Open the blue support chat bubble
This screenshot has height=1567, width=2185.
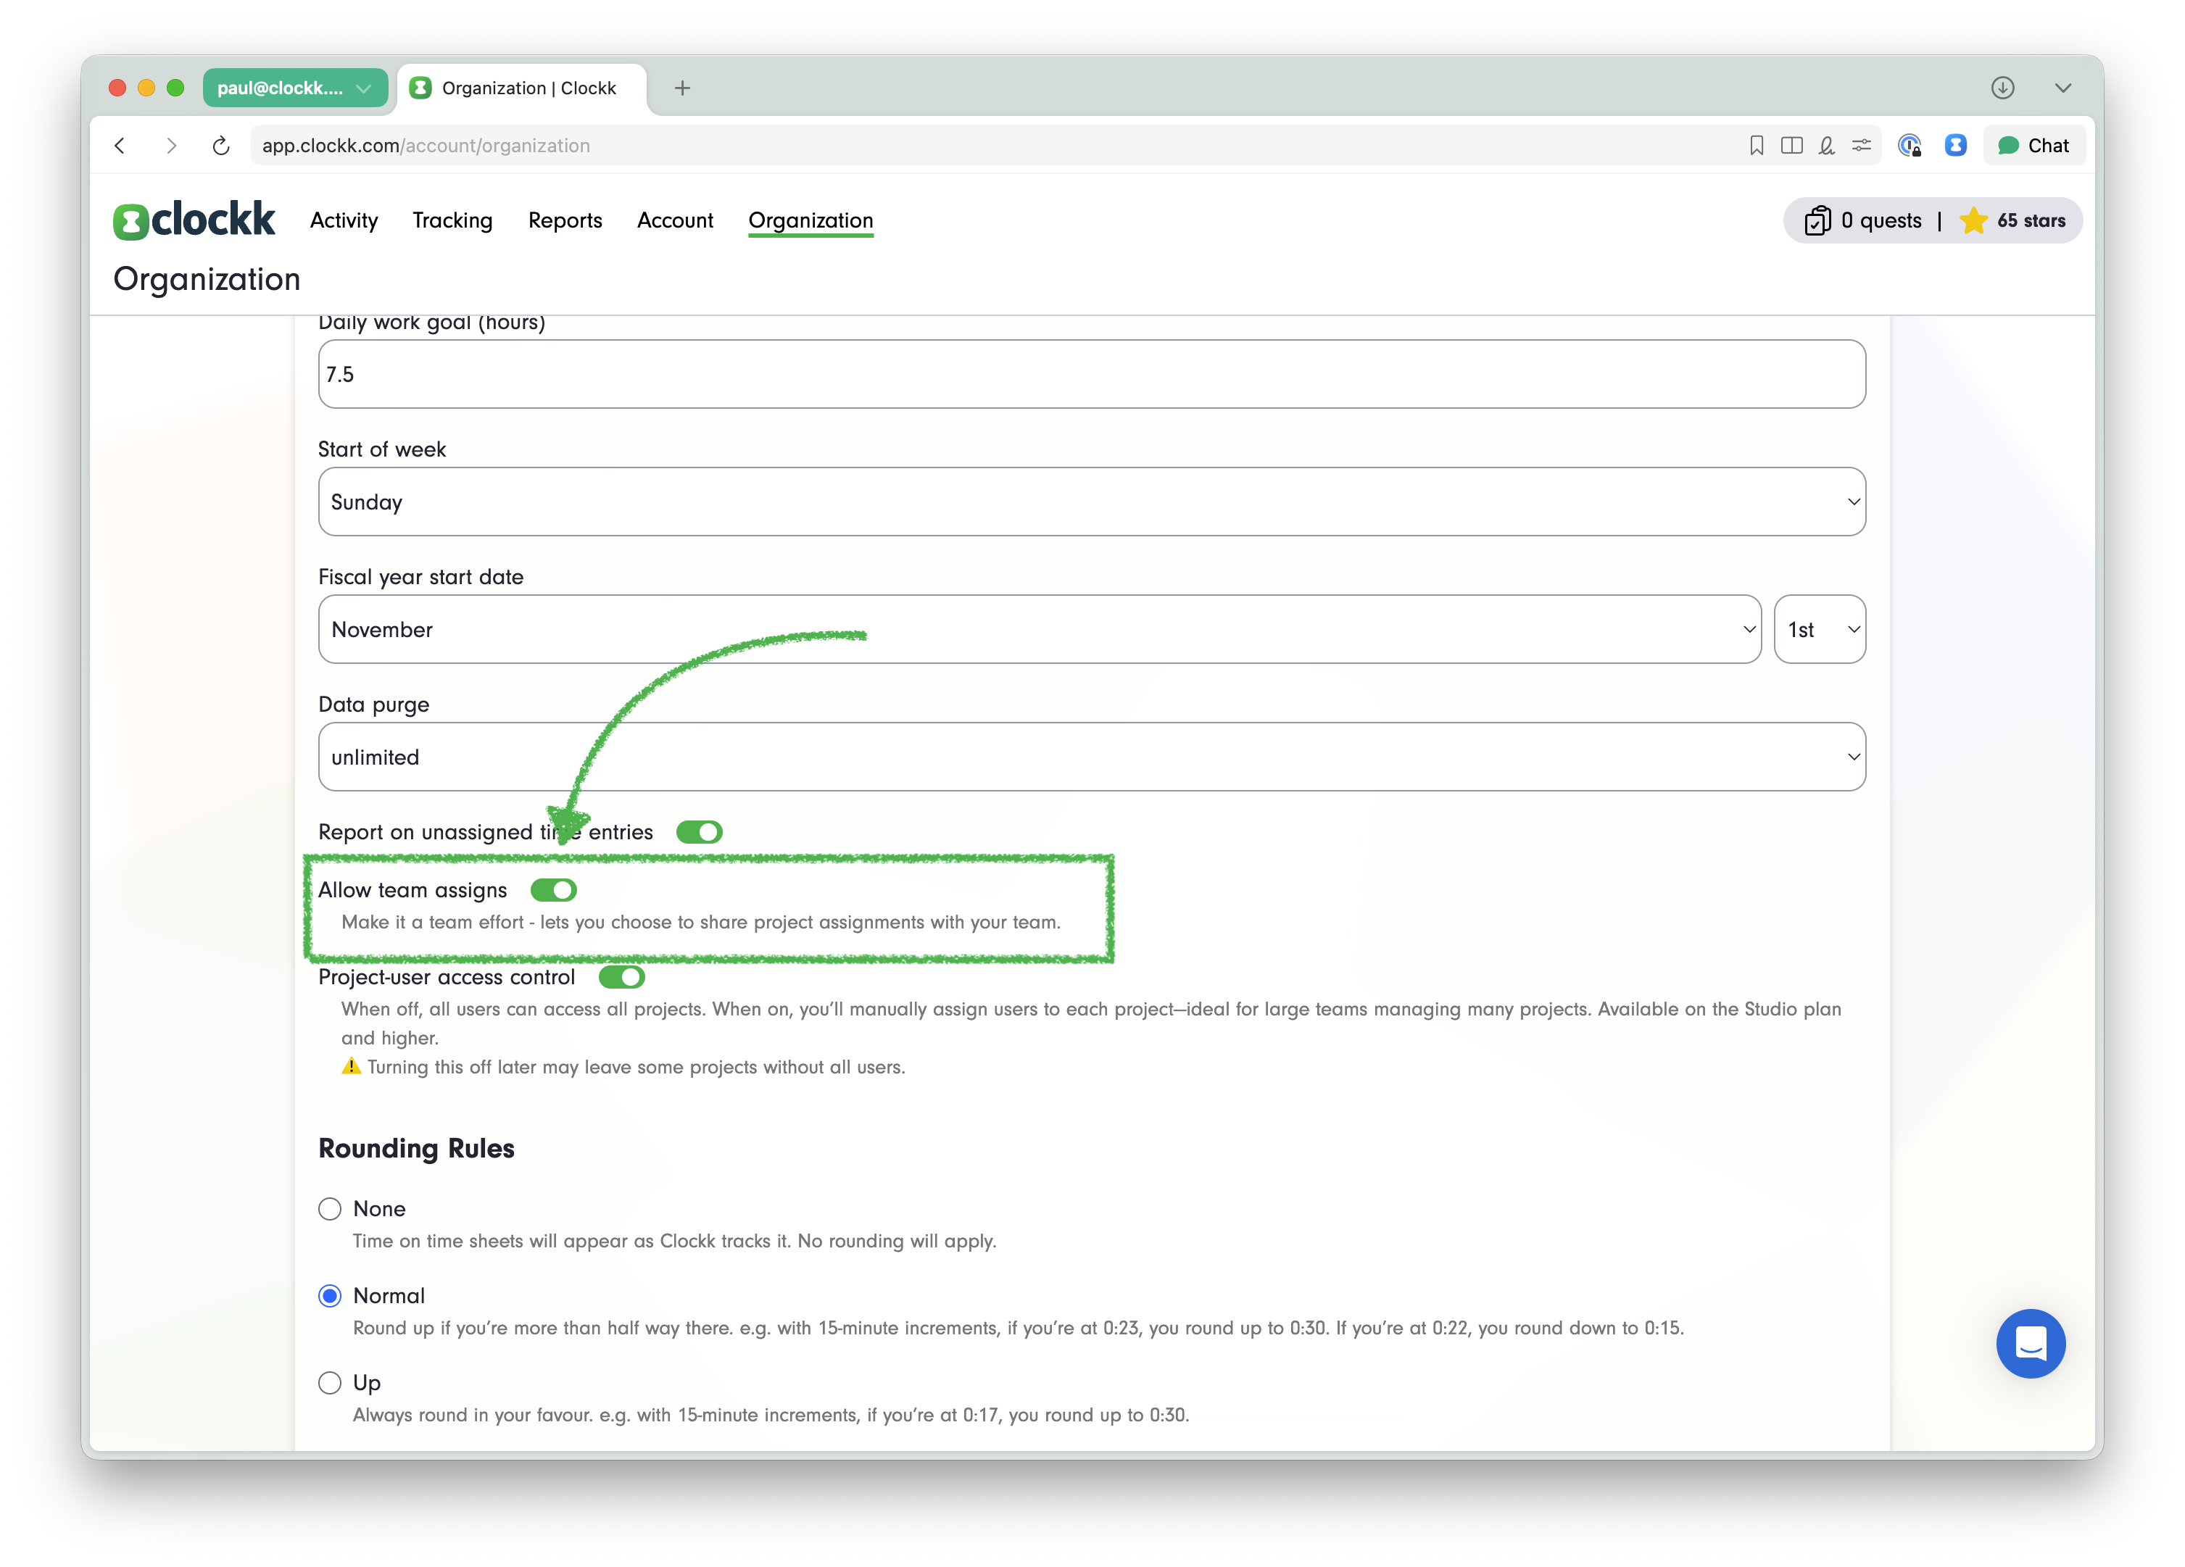coord(2030,1342)
